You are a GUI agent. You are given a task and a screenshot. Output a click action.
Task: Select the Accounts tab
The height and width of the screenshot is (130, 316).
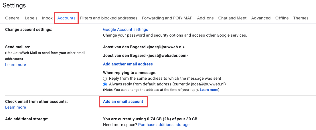[x=66, y=18]
